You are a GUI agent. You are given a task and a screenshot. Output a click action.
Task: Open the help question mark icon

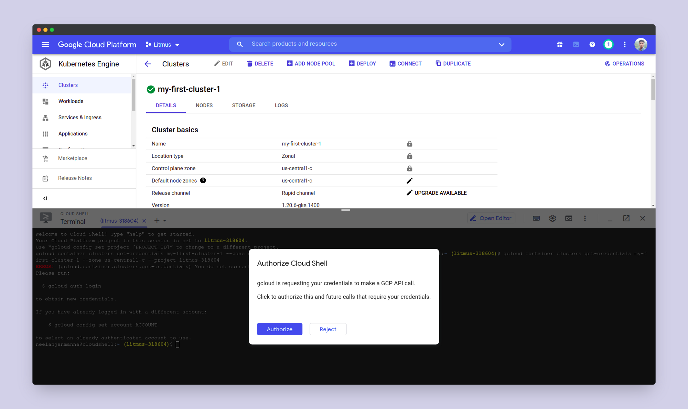[592, 44]
